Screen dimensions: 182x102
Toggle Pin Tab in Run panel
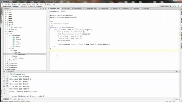point(4,89)
